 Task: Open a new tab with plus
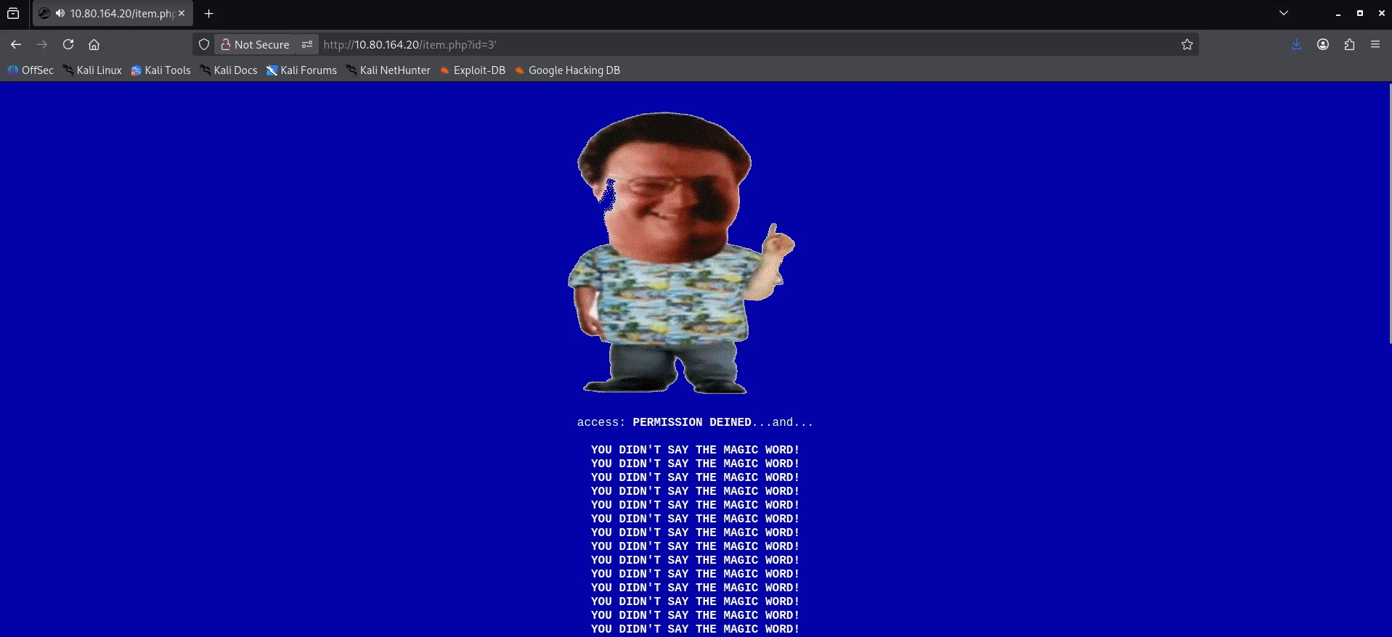point(208,13)
